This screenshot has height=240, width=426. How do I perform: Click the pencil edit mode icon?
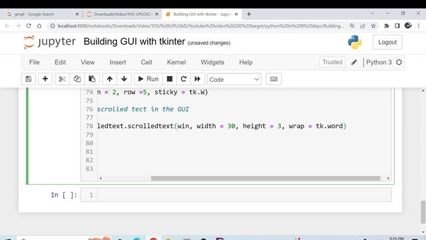point(353,62)
